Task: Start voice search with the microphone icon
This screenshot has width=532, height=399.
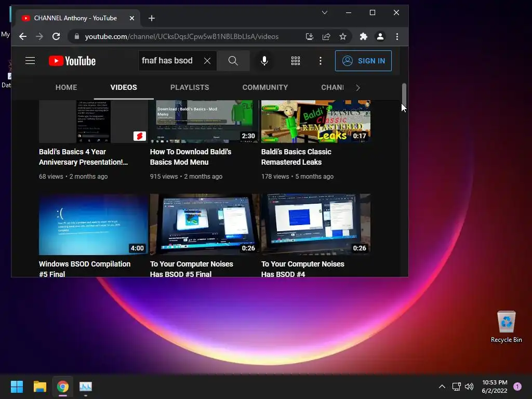Action: pos(264,61)
